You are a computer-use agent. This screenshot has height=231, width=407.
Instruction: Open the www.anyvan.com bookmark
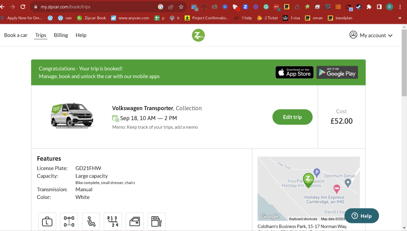130,18
